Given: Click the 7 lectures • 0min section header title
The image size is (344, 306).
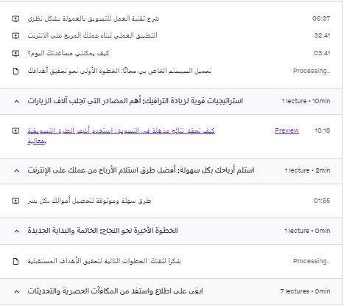Looking at the screenshot, I should click(x=115, y=291).
